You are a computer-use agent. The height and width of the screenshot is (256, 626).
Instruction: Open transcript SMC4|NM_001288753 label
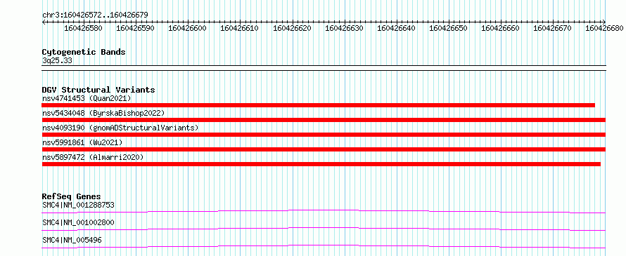click(x=78, y=205)
